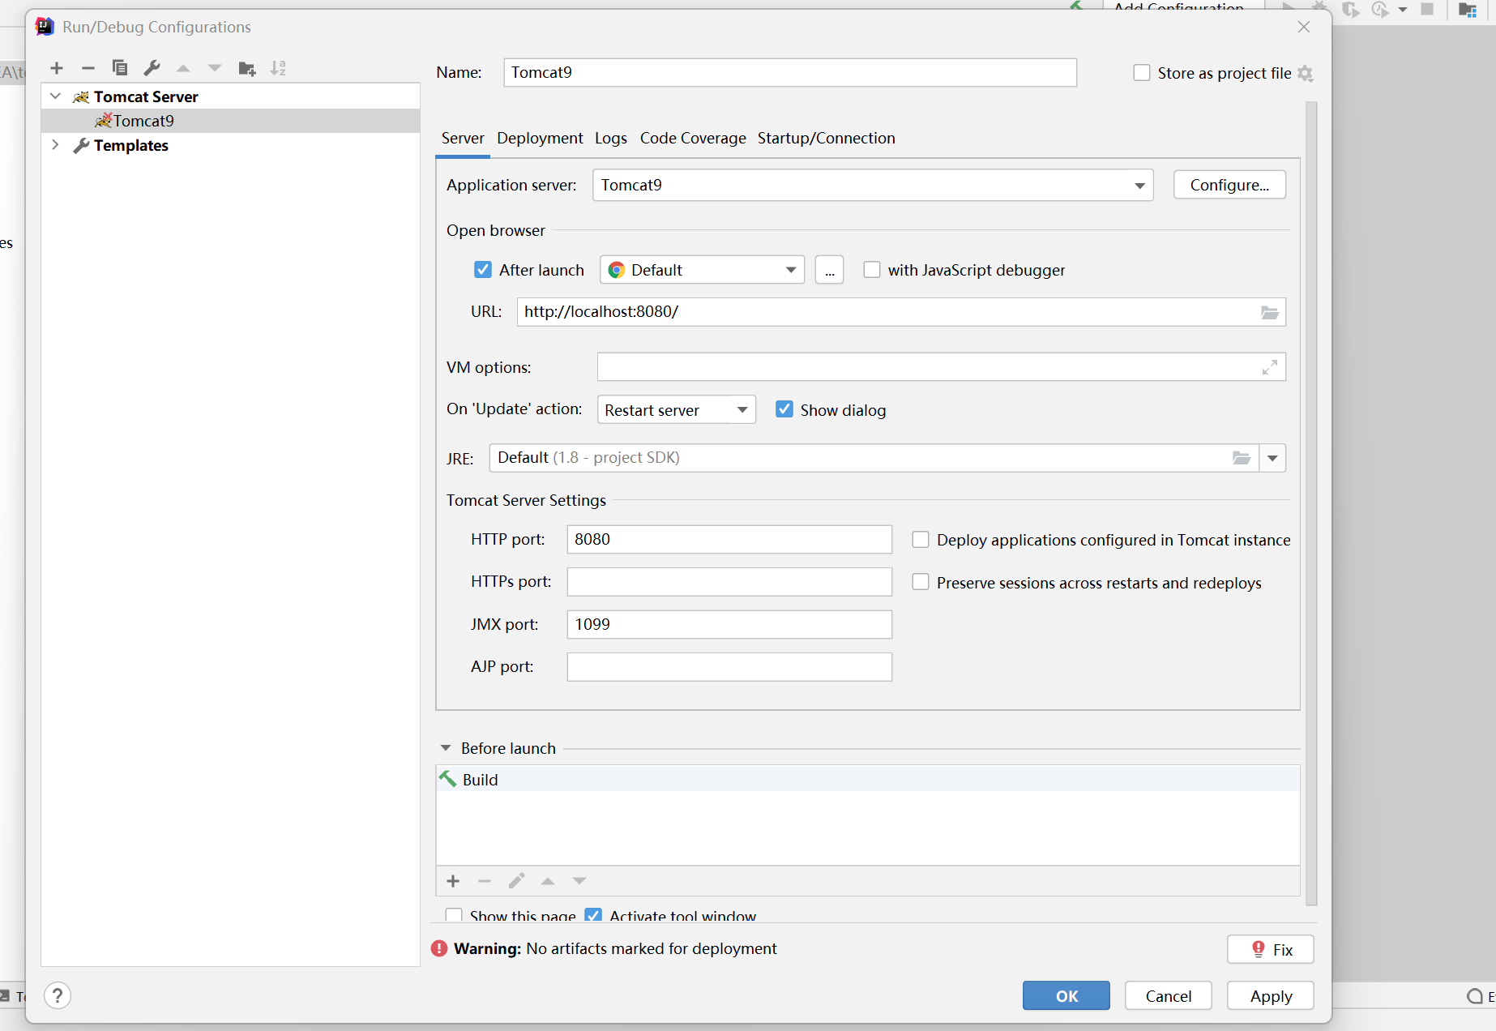Click the HTTPs port field
Screen dimensions: 1496x1031
729,582
